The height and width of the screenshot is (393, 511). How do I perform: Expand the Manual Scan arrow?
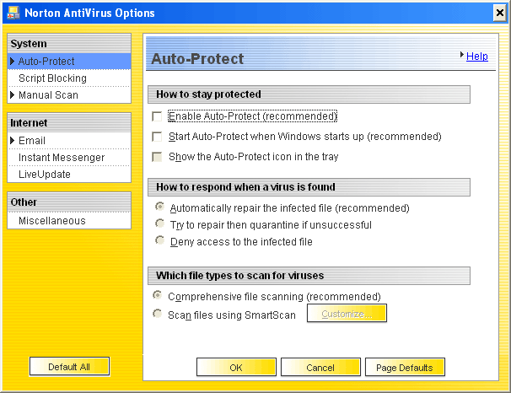(x=12, y=95)
